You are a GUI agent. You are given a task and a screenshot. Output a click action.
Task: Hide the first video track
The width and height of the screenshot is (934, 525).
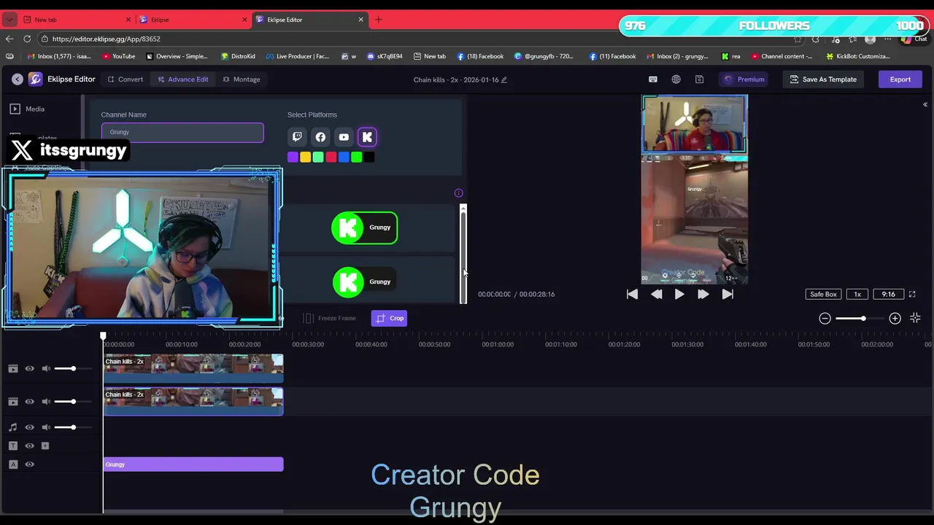pos(30,369)
